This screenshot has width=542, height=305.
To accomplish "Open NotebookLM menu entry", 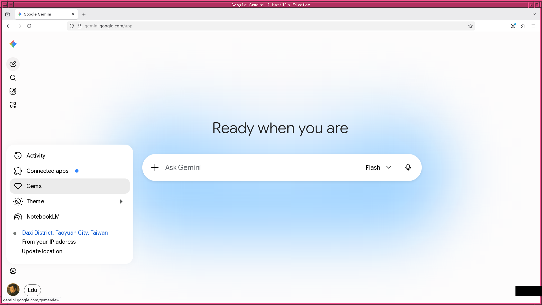I will pyautogui.click(x=70, y=217).
